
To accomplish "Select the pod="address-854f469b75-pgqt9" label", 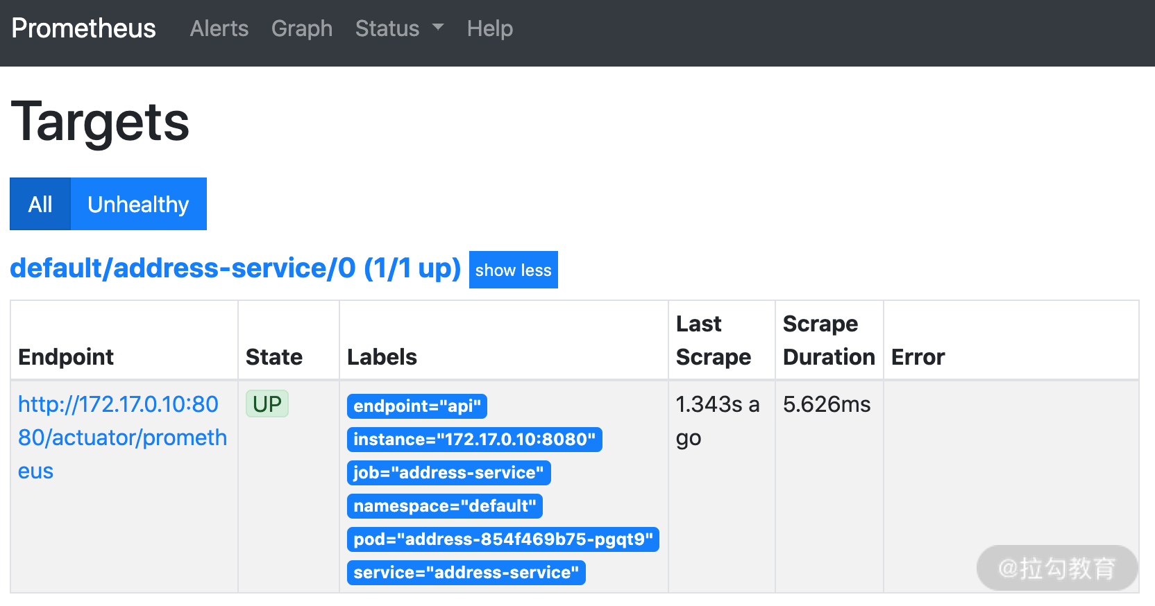I will click(x=503, y=539).
